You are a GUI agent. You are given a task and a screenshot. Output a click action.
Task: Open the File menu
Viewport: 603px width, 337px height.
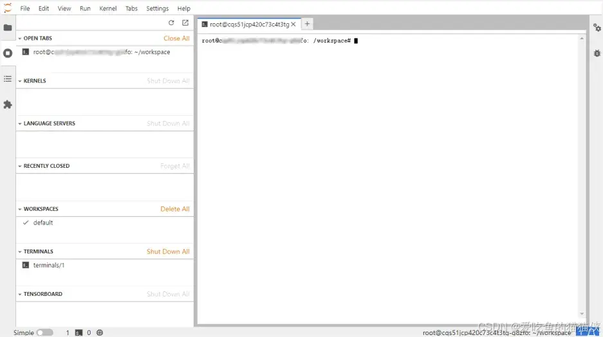(25, 8)
